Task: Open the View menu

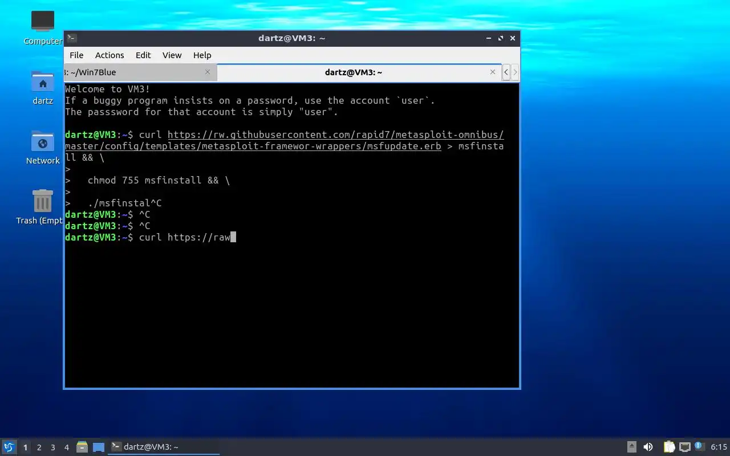Action: pos(172,55)
